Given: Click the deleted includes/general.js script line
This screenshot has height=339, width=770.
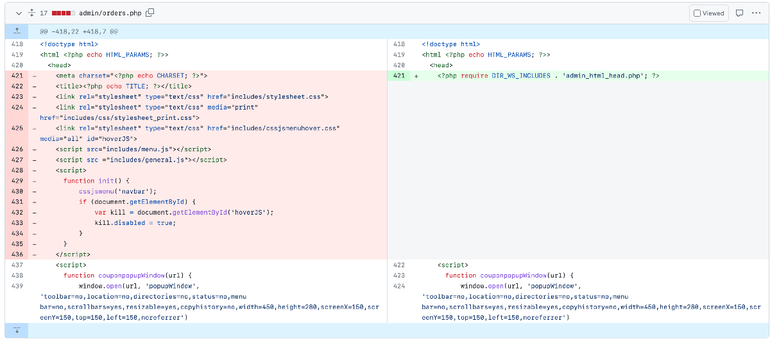Looking at the screenshot, I should 141,160.
